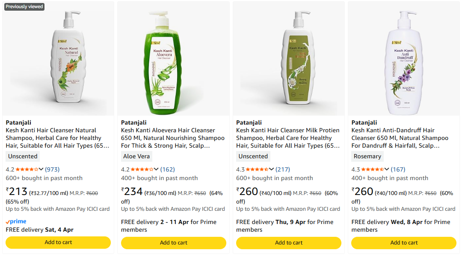
Task: Add Aloevera Hair Cleanser to cart
Action: pos(173,243)
